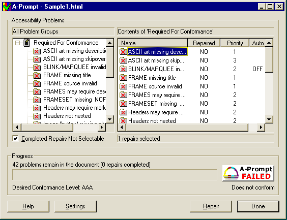287x220 pixels.
Task: Collapse the Required For Conformance tree node
Action: tap(18, 43)
